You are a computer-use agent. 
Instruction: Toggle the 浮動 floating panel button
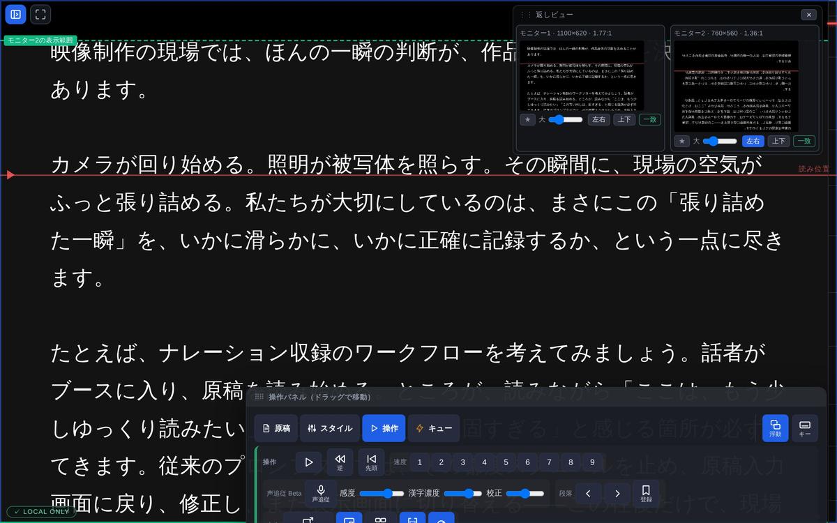[x=776, y=428]
